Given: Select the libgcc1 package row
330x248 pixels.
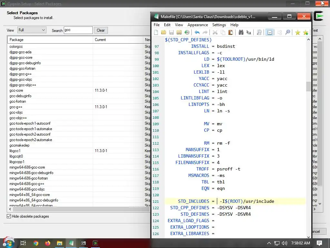Looking at the screenshot, I should [x=79, y=151].
